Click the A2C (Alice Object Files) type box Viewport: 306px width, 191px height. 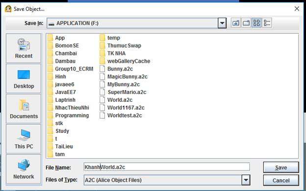pos(167,180)
